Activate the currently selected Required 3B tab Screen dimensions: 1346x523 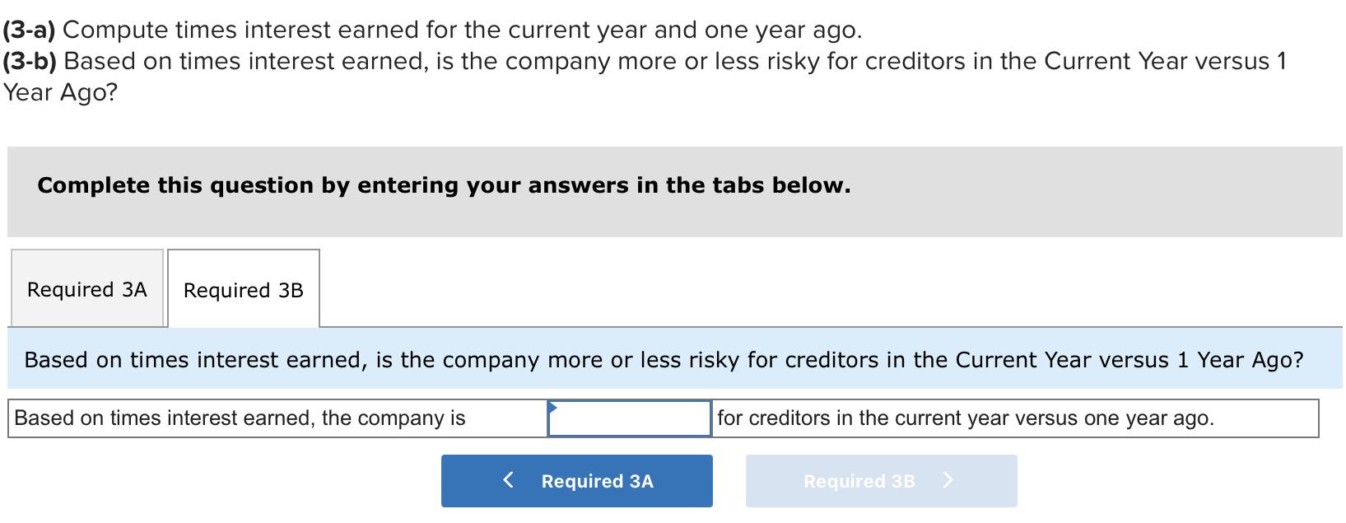point(243,290)
